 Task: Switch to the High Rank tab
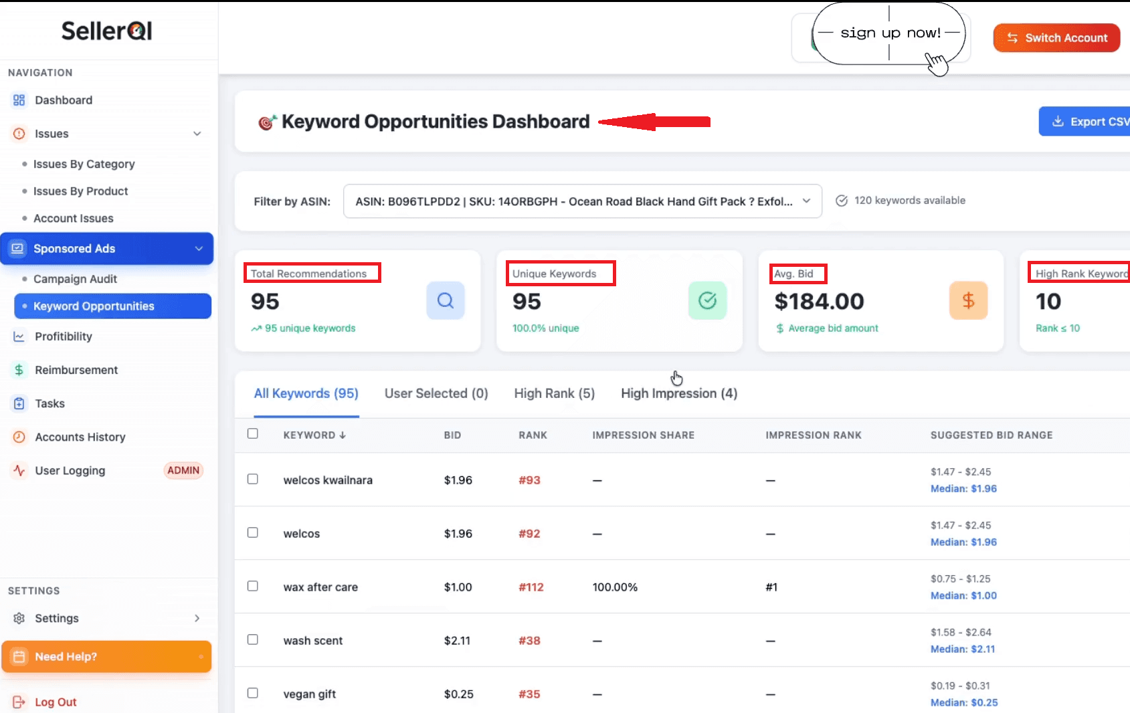click(554, 393)
